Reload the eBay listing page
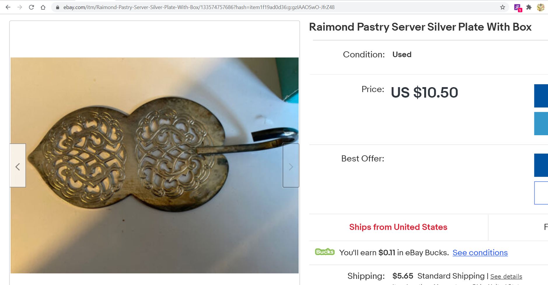Viewport: 548px width, 285px height. click(31, 7)
